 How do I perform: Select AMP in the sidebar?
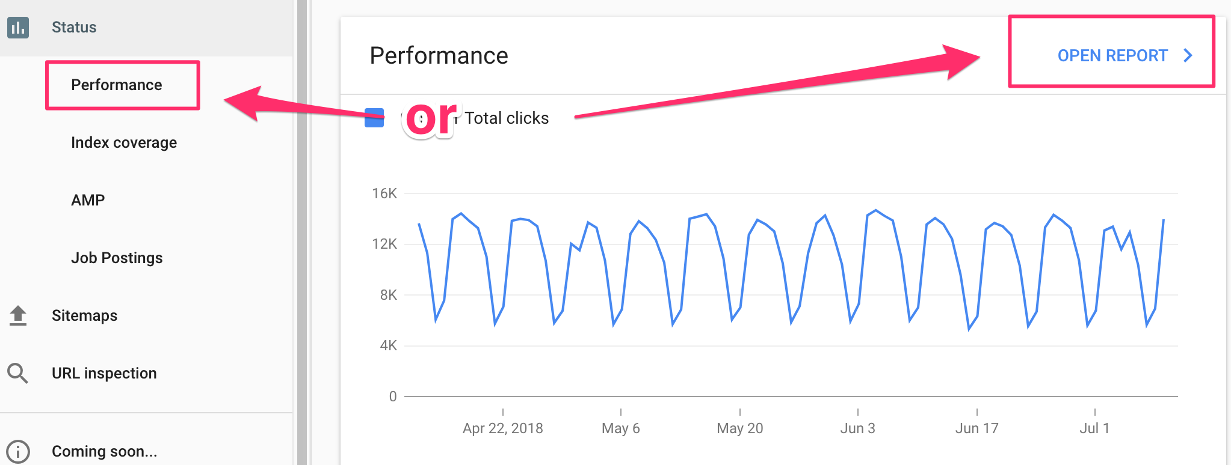click(88, 199)
